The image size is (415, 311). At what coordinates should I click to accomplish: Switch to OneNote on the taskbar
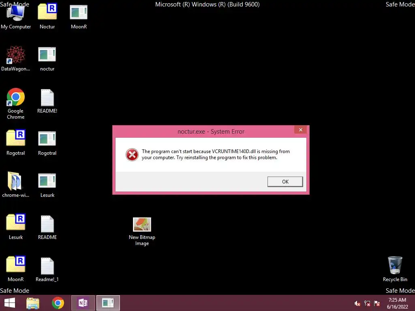pyautogui.click(x=83, y=303)
